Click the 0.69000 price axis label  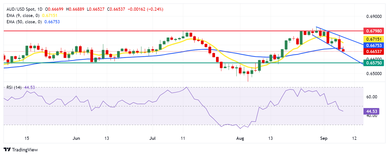click(x=374, y=17)
